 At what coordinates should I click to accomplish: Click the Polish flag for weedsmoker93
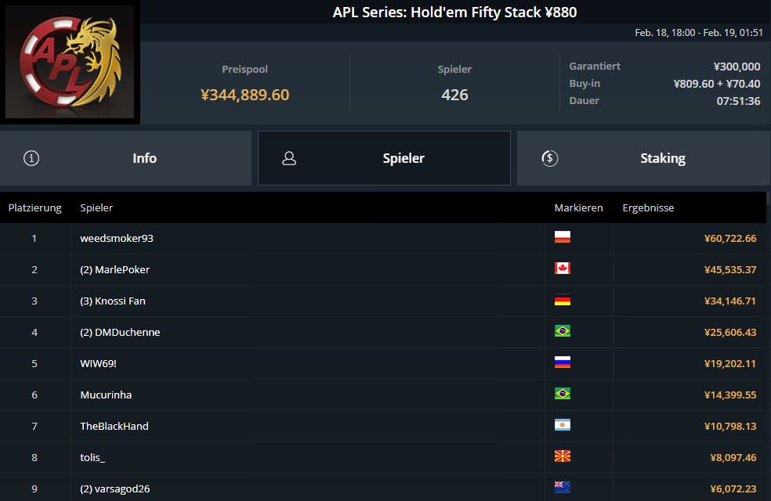(562, 238)
